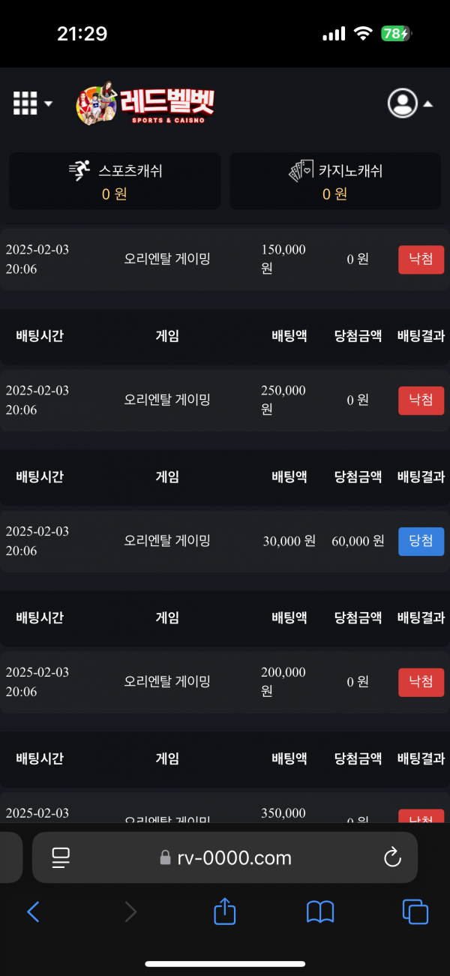Image resolution: width=450 pixels, height=976 pixels.
Task: Tap the Red Velvet logo
Action: [145, 104]
